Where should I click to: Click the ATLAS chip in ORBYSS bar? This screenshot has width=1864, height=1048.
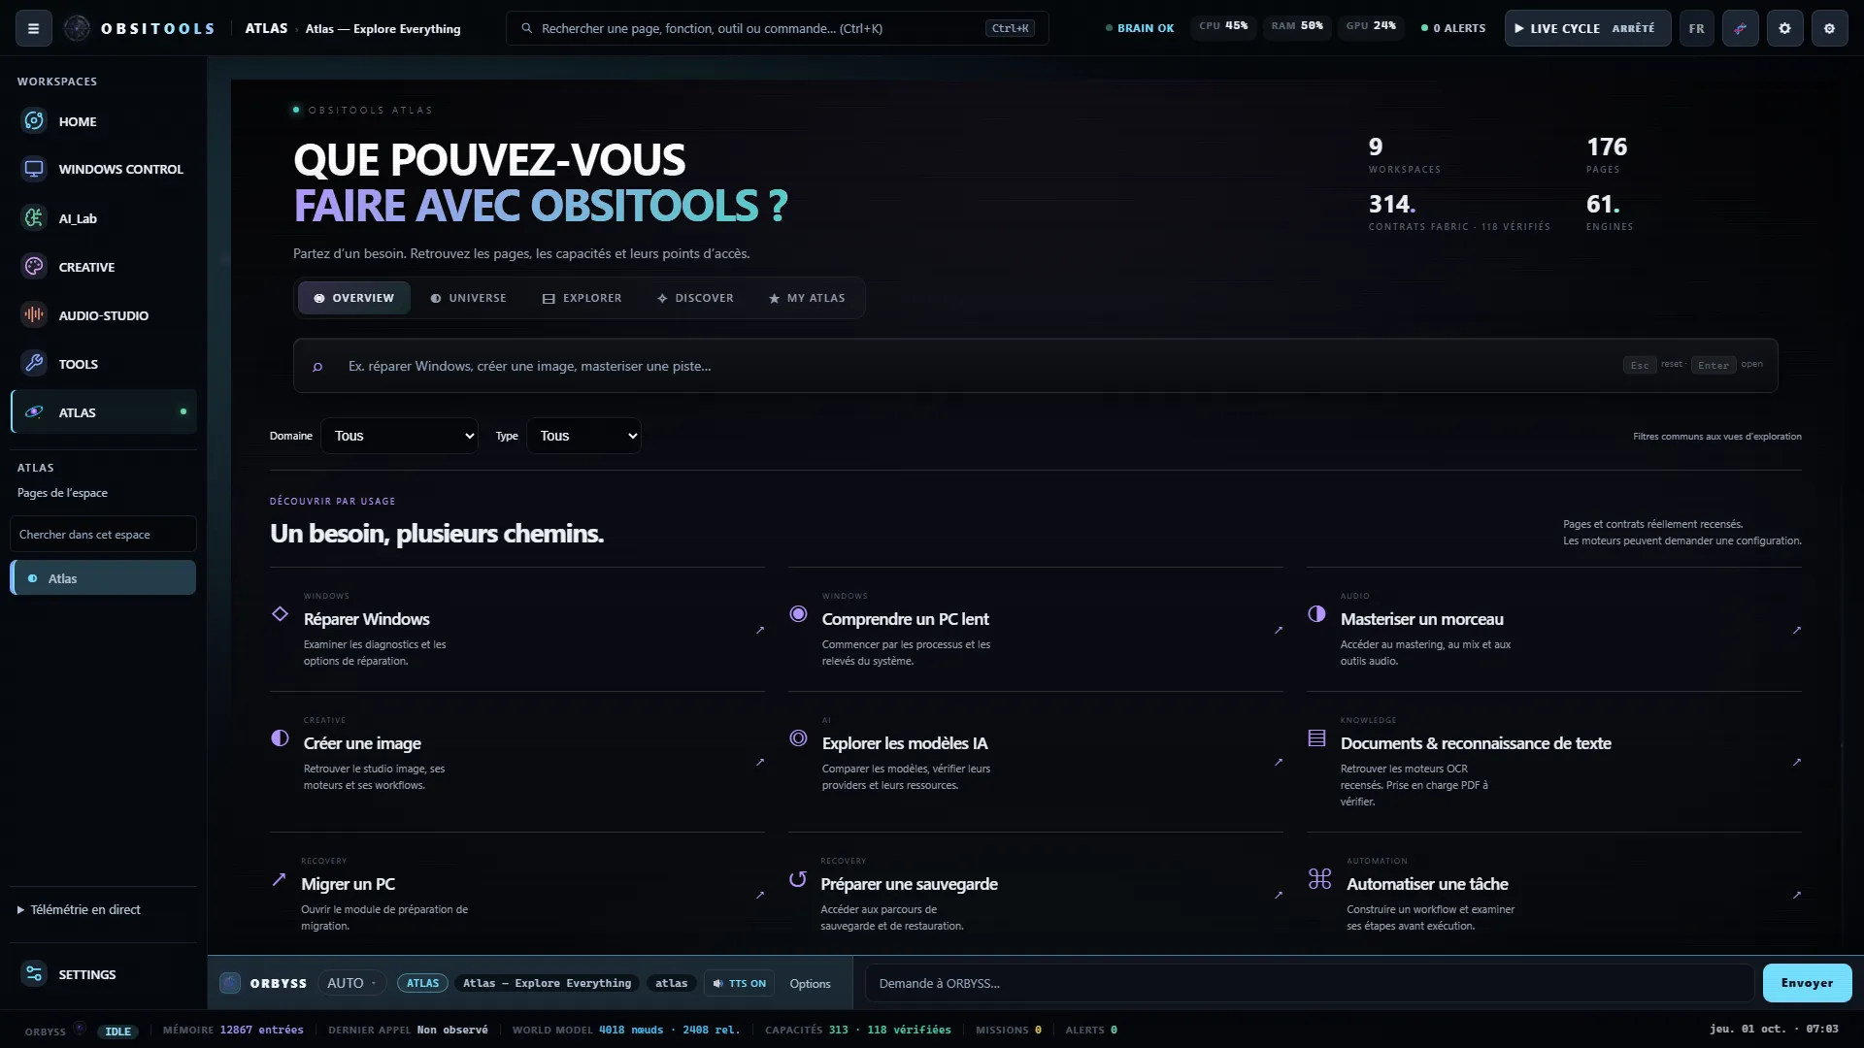(x=422, y=983)
